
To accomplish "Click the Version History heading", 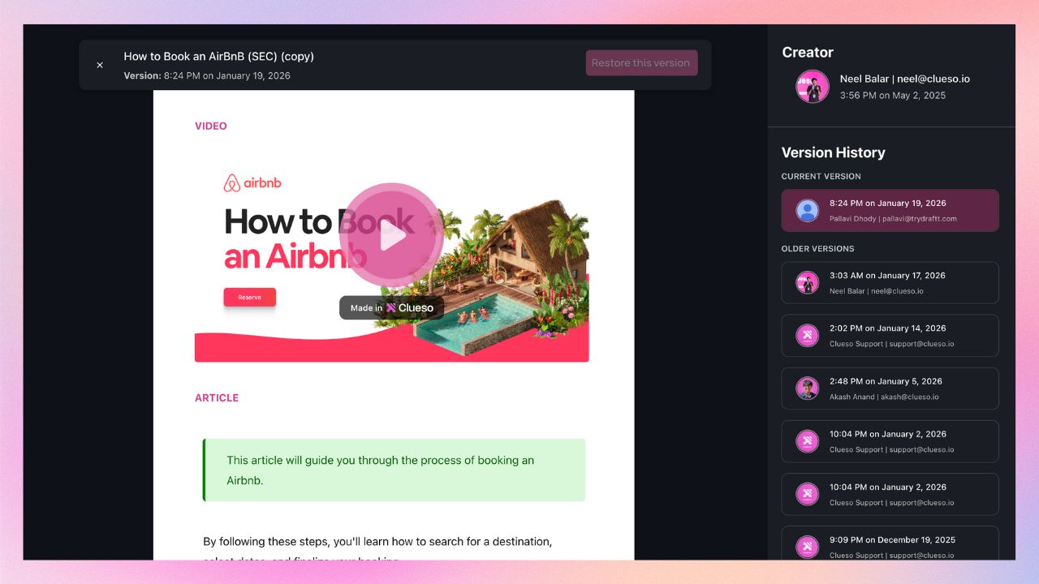I will pyautogui.click(x=833, y=152).
